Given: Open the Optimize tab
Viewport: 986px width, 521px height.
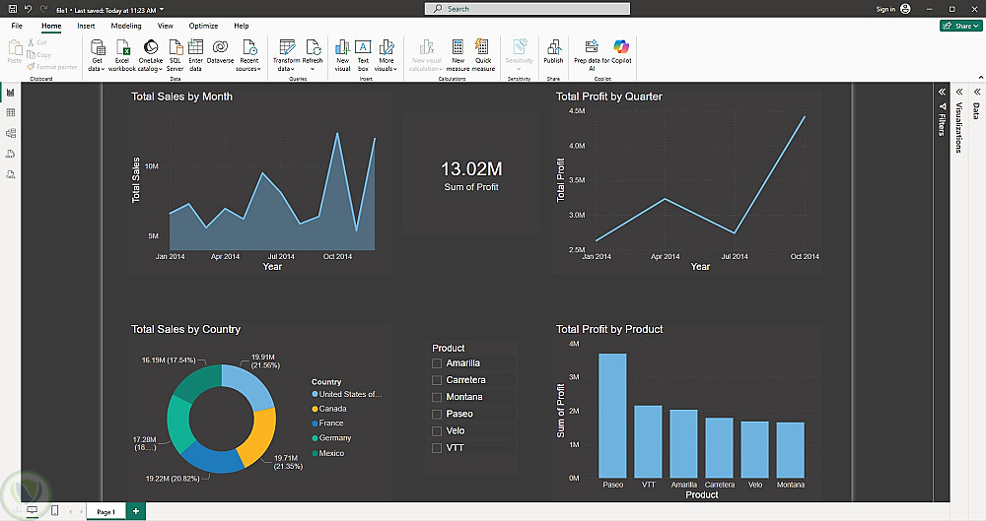Looking at the screenshot, I should 203,26.
